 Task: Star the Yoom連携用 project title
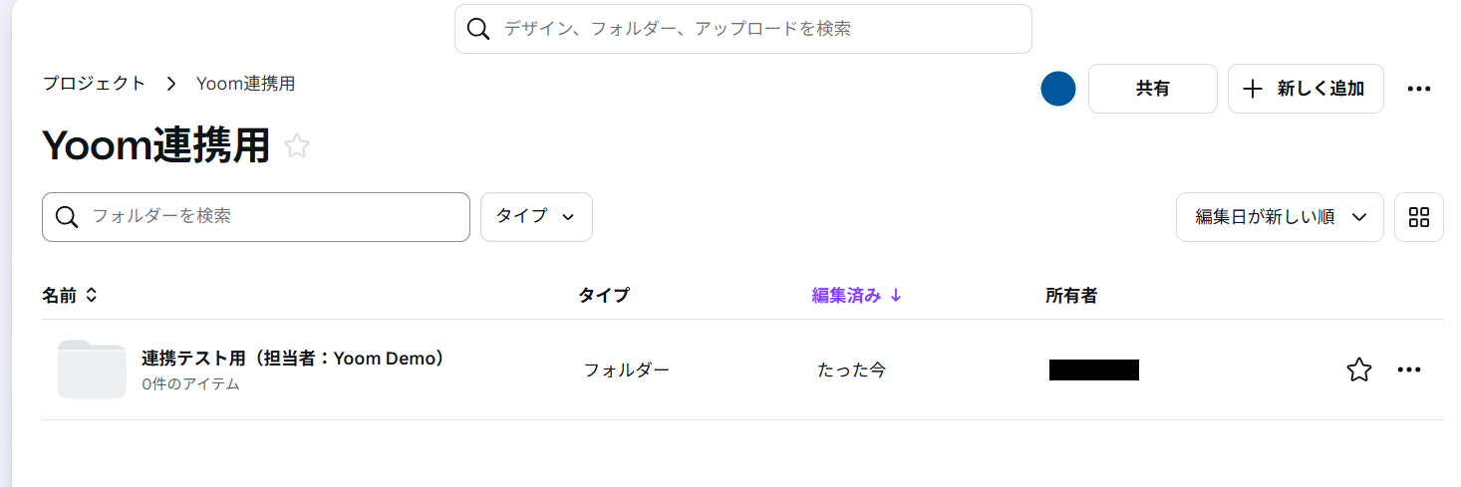click(297, 146)
